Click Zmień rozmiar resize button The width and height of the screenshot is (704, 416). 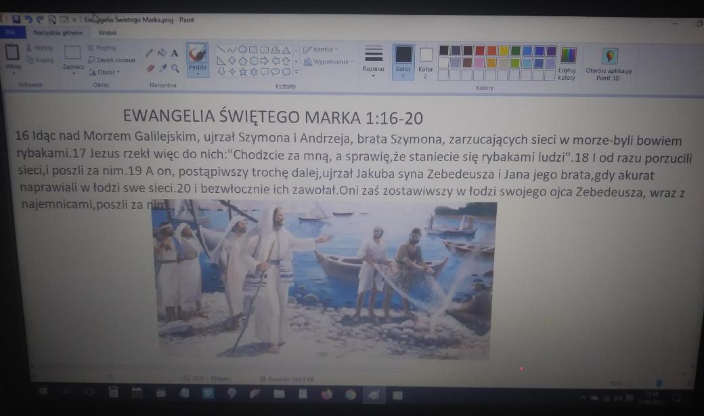coord(112,60)
